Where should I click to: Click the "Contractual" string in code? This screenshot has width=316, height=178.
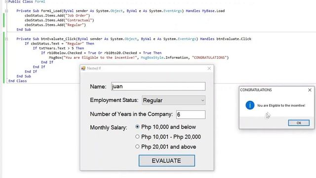[79, 20]
